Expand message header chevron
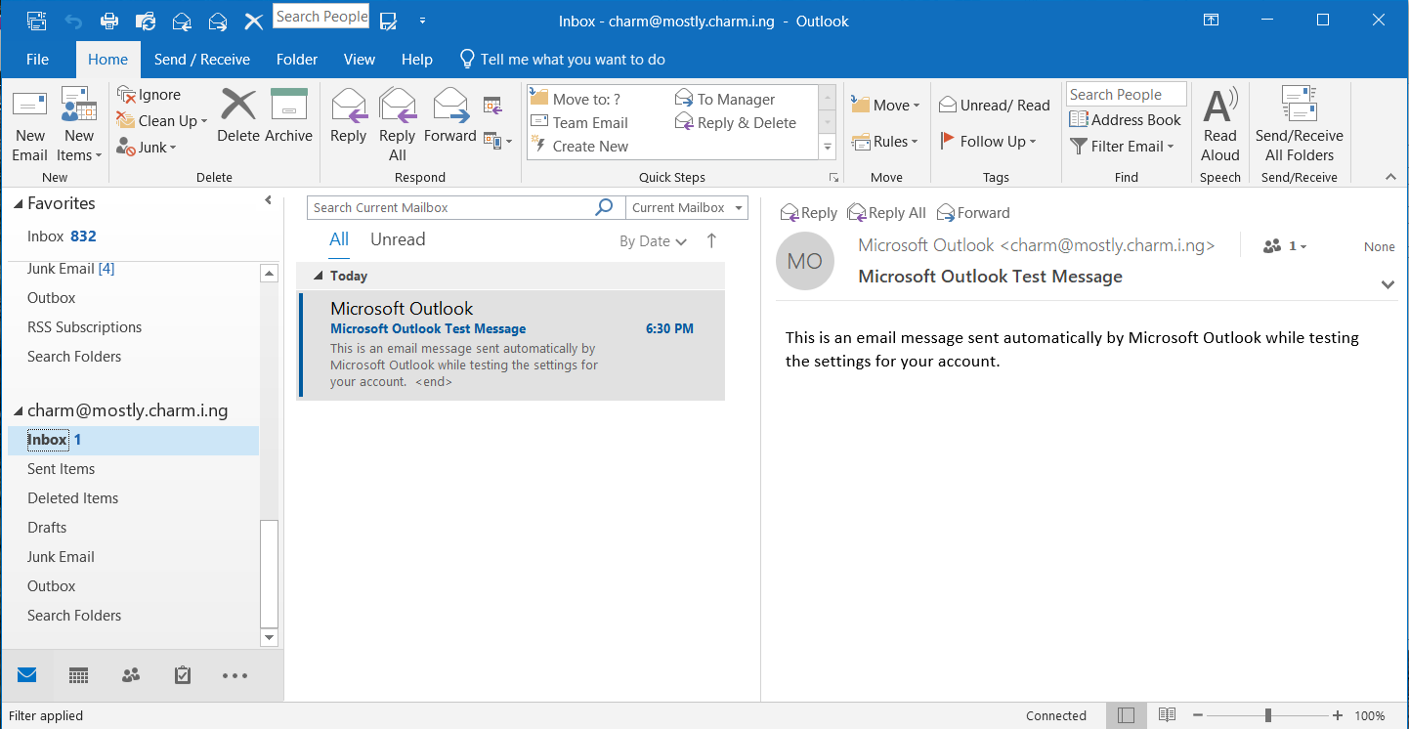Viewport: 1409px width, 729px height. (1388, 284)
